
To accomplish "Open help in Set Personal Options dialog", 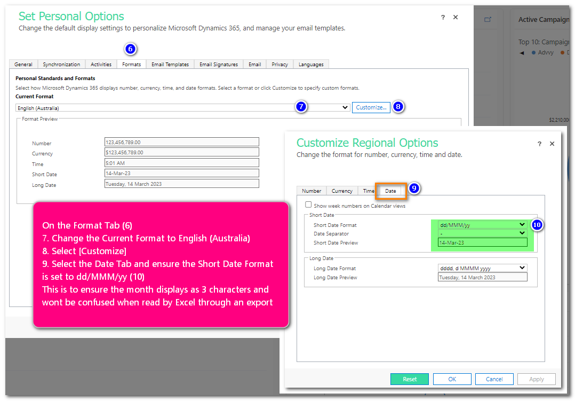I will [x=443, y=18].
